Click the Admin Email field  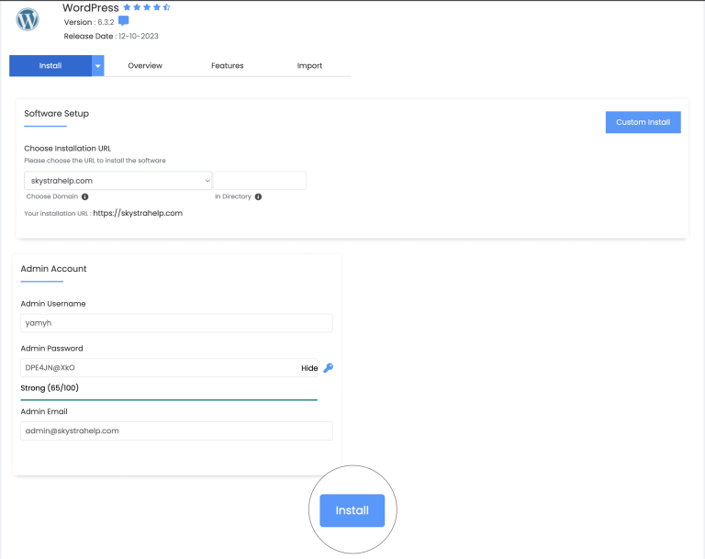pyautogui.click(x=176, y=430)
